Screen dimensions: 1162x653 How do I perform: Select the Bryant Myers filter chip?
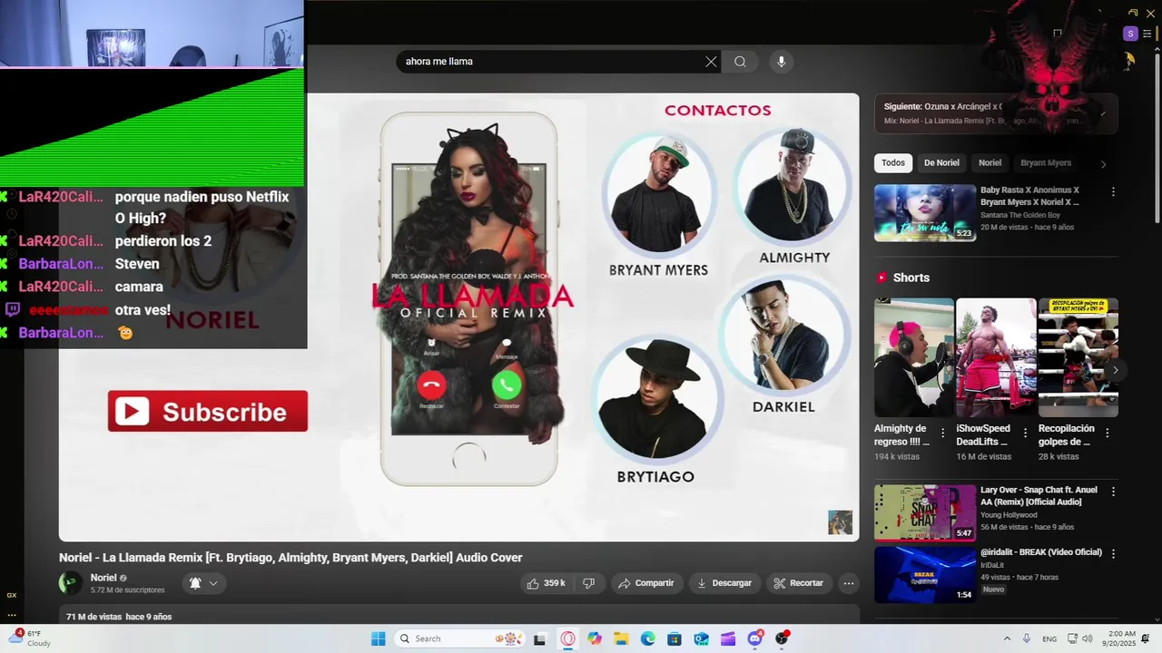pyautogui.click(x=1046, y=163)
